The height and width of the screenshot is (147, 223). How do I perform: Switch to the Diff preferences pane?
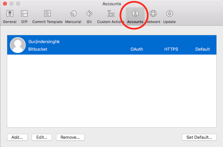[24, 16]
